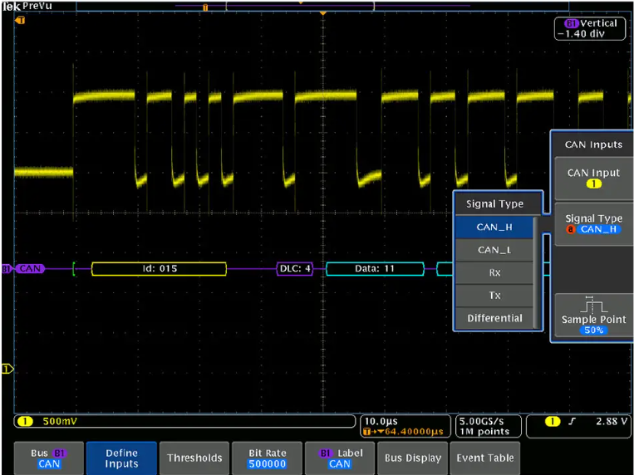Select Differential signal type option
This screenshot has width=634, height=475.
pyautogui.click(x=494, y=318)
